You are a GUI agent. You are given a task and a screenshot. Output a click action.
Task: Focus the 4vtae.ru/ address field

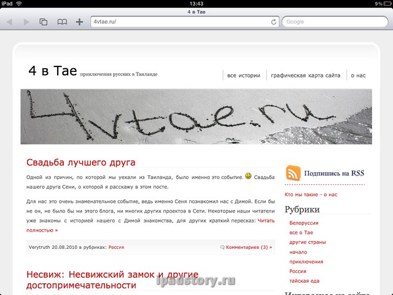tap(185, 22)
